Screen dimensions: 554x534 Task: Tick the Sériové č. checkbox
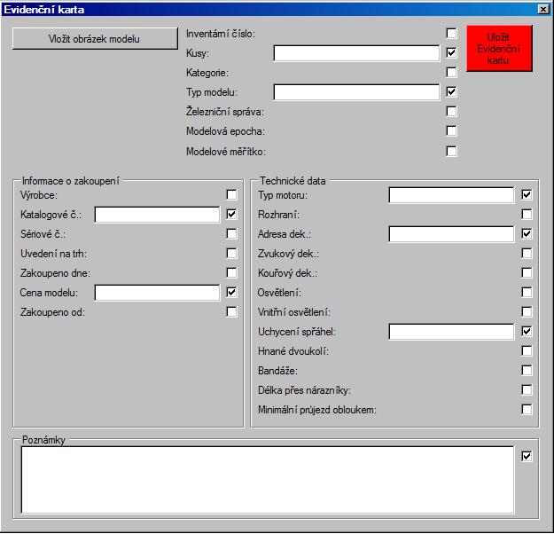(231, 233)
